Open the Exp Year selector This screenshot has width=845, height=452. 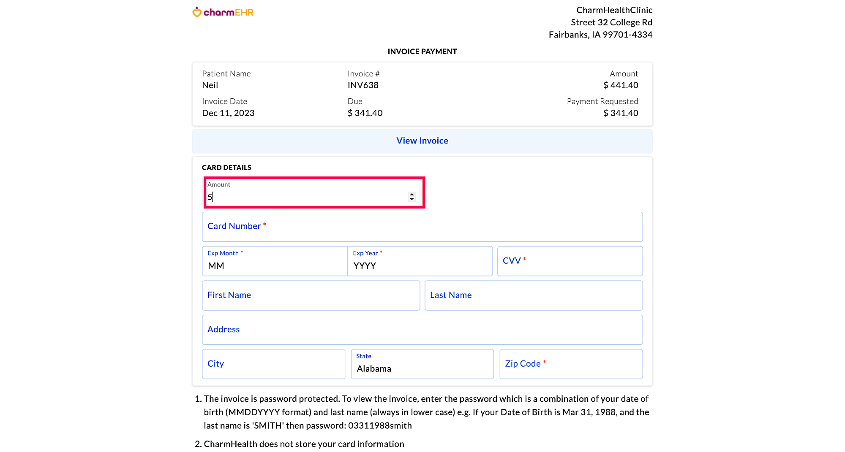pyautogui.click(x=420, y=265)
